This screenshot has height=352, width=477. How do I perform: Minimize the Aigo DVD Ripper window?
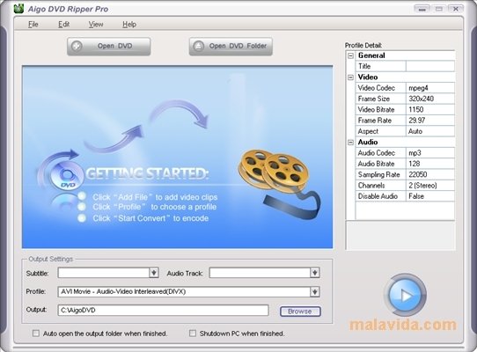(x=422, y=9)
